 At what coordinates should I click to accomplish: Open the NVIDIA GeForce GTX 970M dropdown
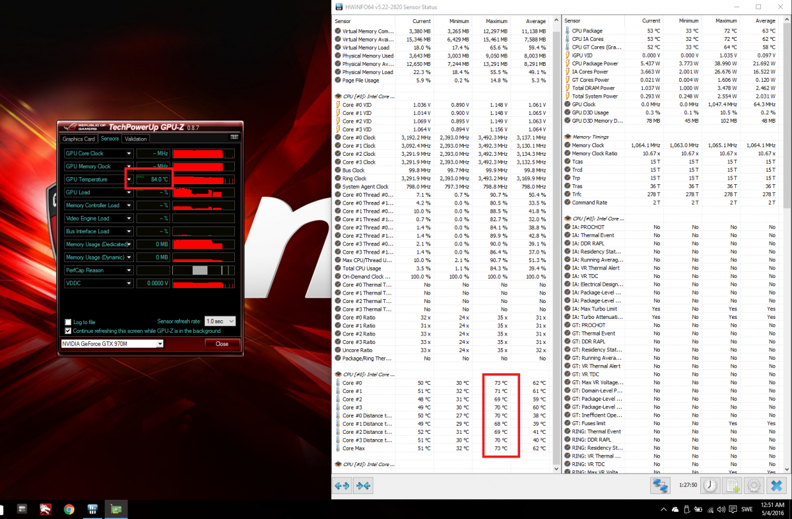(159, 344)
